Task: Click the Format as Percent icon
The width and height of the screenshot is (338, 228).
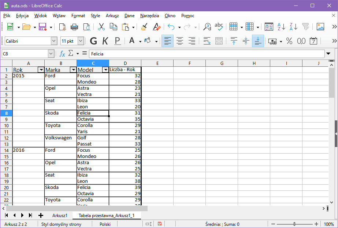Action: tap(289, 41)
